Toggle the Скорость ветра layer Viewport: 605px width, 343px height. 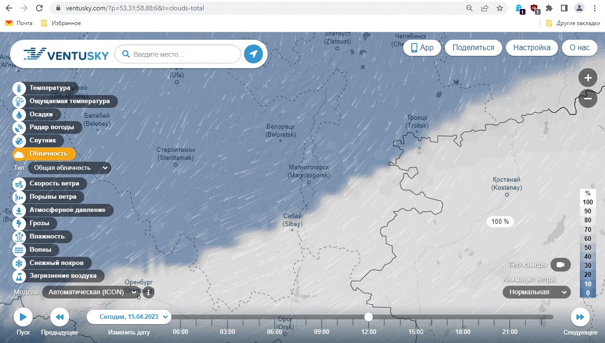(x=50, y=184)
